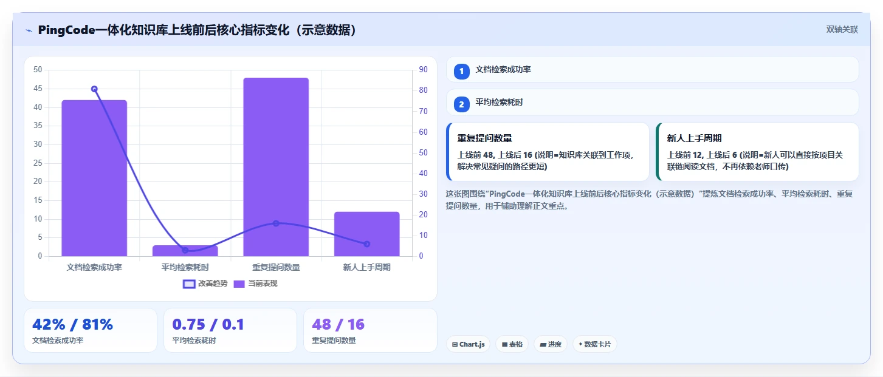Click the 文档检索成功率 bar in chart

point(94,178)
